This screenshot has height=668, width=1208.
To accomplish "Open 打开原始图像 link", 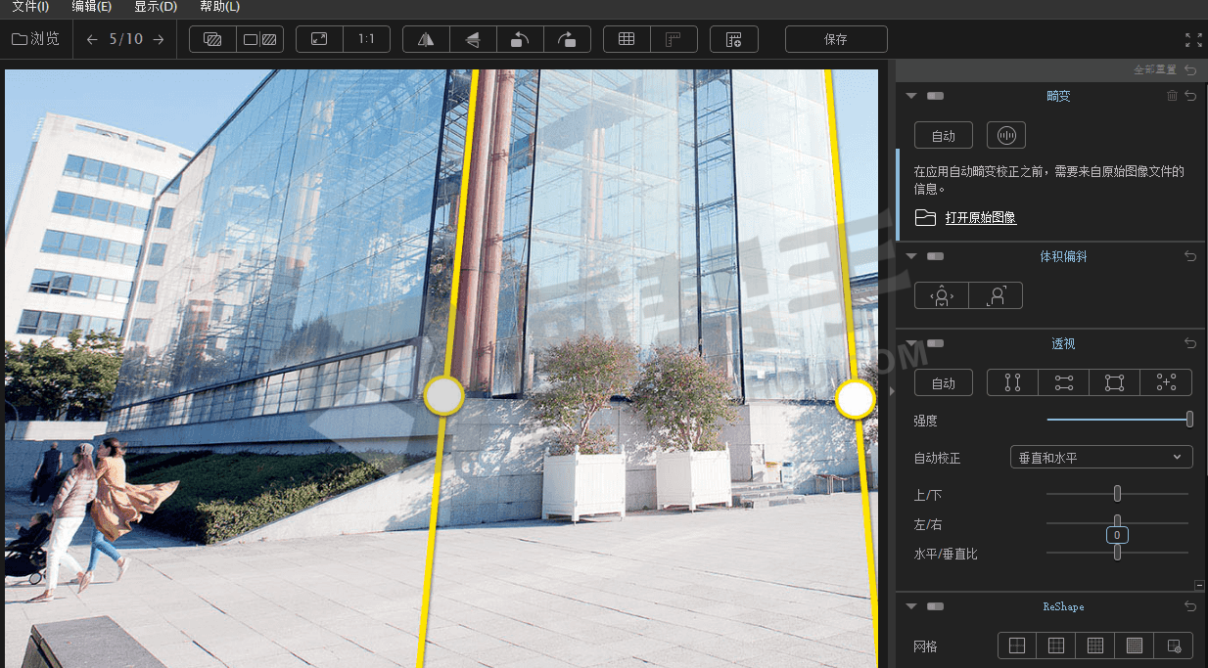I will tap(981, 218).
